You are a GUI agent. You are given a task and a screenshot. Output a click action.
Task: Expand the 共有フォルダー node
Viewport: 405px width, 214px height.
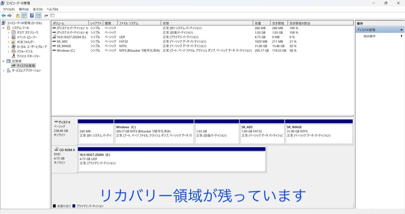click(x=9, y=42)
